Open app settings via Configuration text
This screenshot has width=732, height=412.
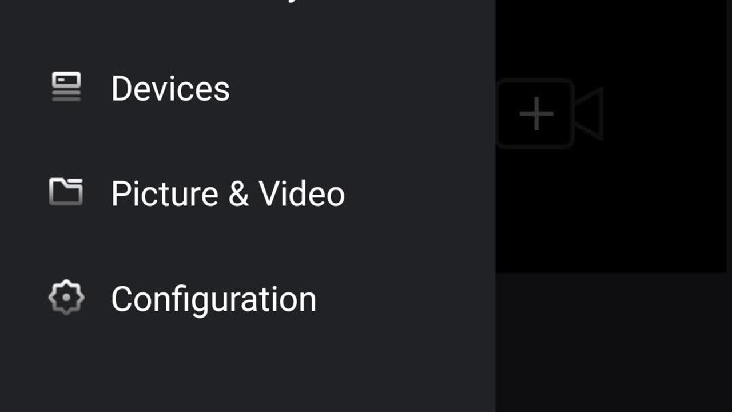[213, 299]
